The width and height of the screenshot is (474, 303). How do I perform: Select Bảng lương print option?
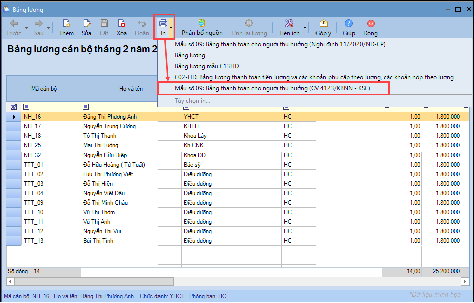coord(190,55)
